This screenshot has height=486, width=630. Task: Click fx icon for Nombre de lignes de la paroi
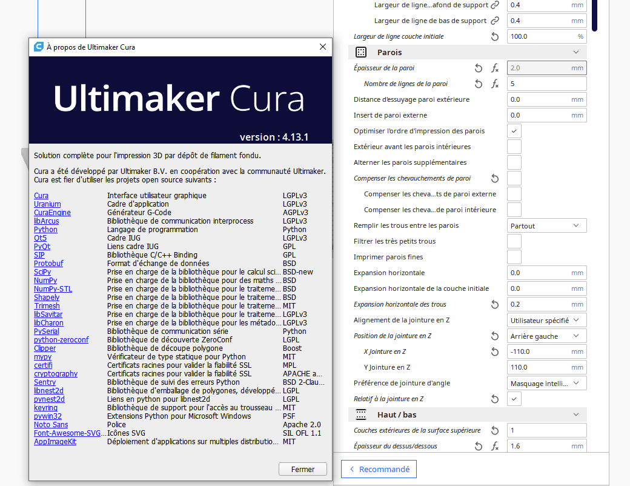(x=495, y=84)
